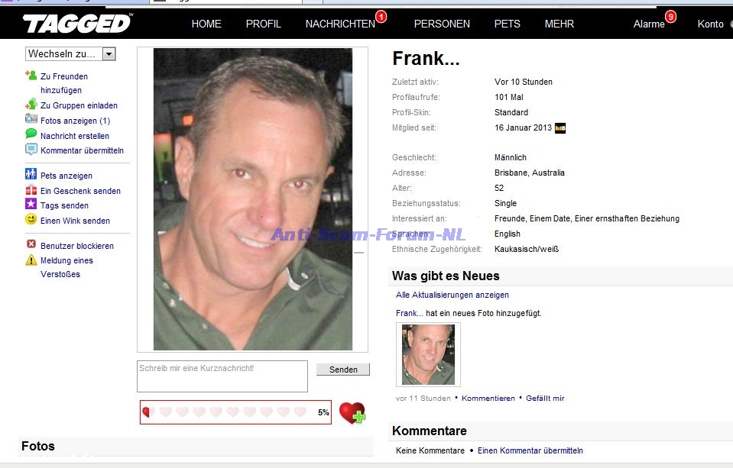Open the PERSONEN navigation item
Image resolution: width=733 pixels, height=468 pixels.
(442, 24)
